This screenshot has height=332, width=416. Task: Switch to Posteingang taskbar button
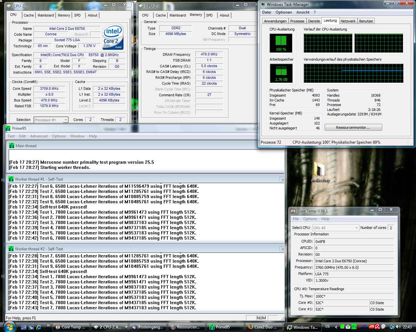148,327
